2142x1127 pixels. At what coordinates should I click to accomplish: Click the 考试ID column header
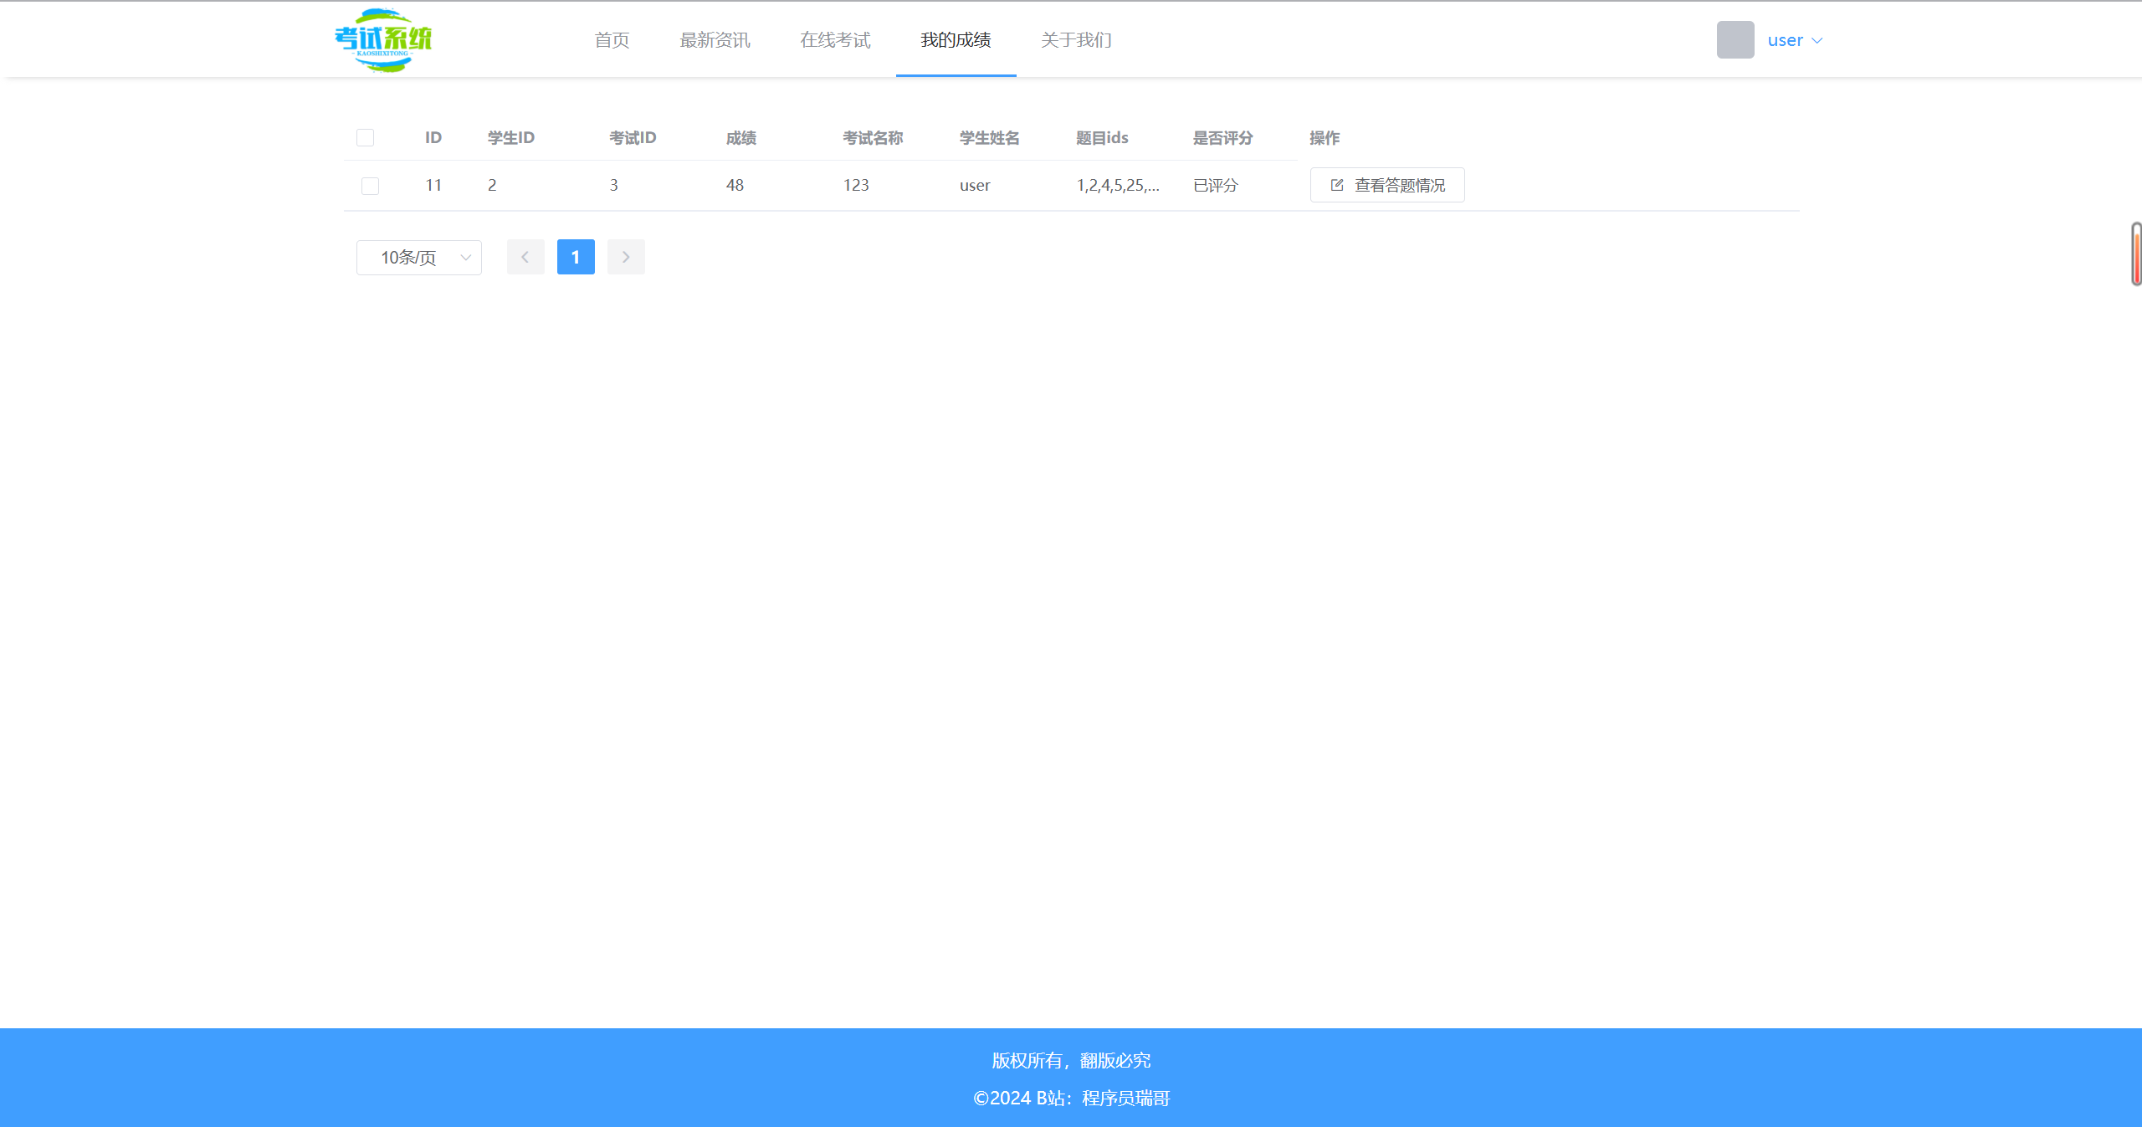tap(633, 138)
